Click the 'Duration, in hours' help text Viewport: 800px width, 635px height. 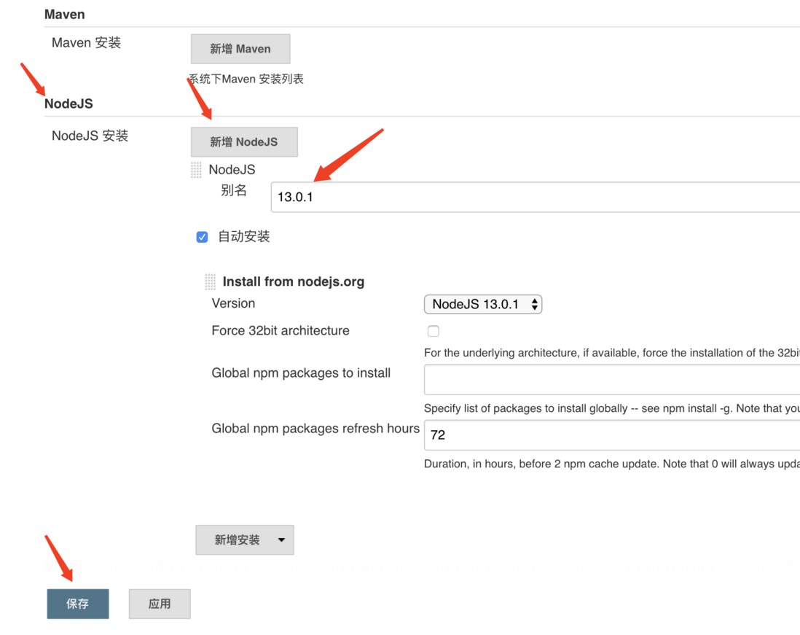[x=612, y=464]
